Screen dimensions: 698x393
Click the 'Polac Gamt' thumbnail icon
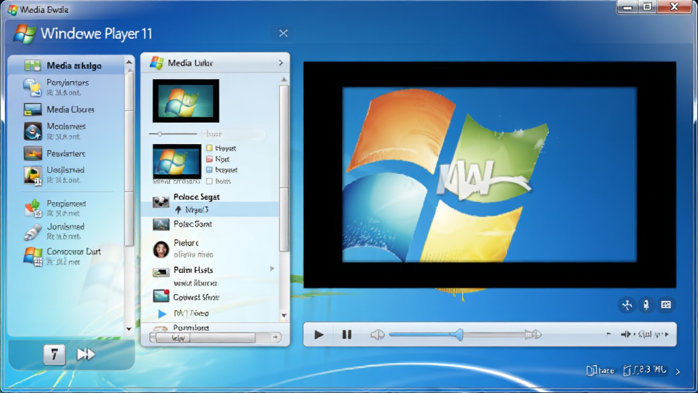click(x=161, y=224)
